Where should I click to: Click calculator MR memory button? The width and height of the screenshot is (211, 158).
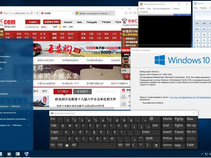(x=204, y=23)
